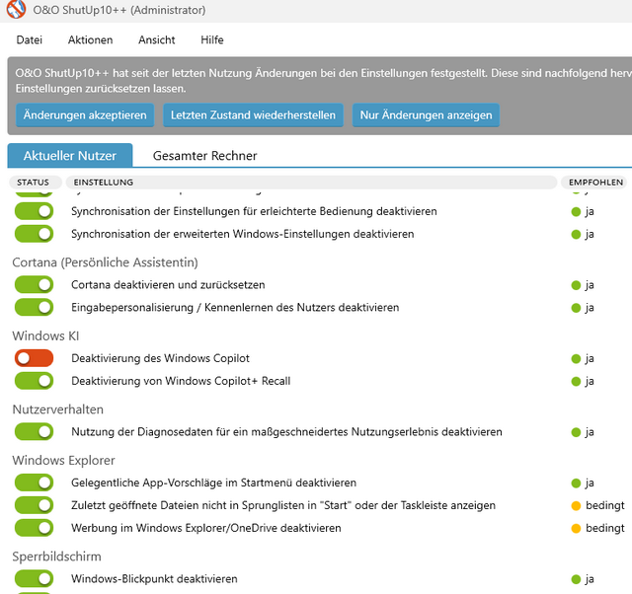
Task: Click green dot for Eingabepersonalisierung row
Action: pyautogui.click(x=576, y=308)
